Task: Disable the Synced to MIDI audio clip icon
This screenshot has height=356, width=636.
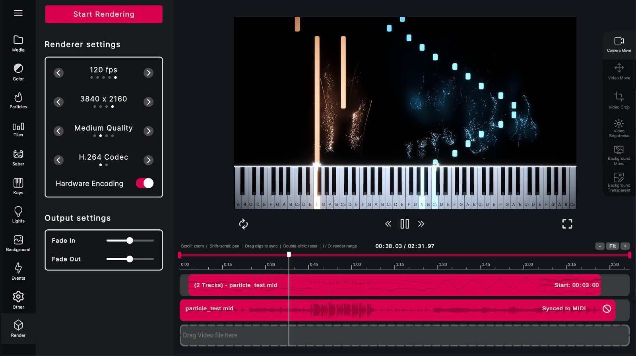Action: tap(607, 309)
